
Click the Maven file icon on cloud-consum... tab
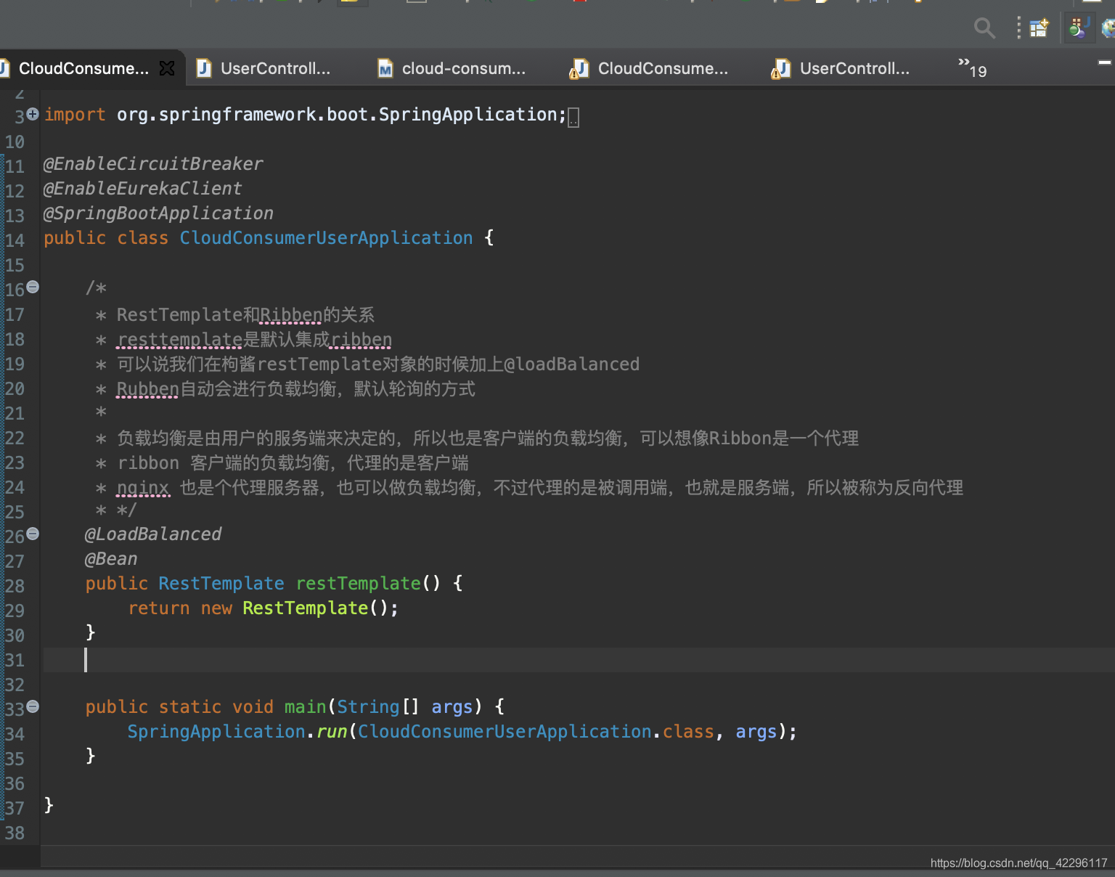coord(385,68)
